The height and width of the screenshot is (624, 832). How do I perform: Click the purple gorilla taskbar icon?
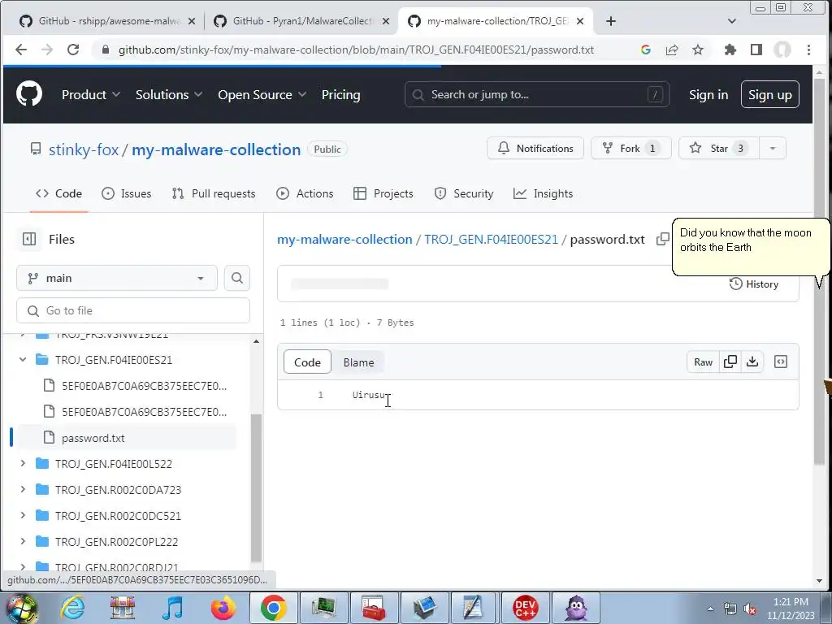[576, 608]
